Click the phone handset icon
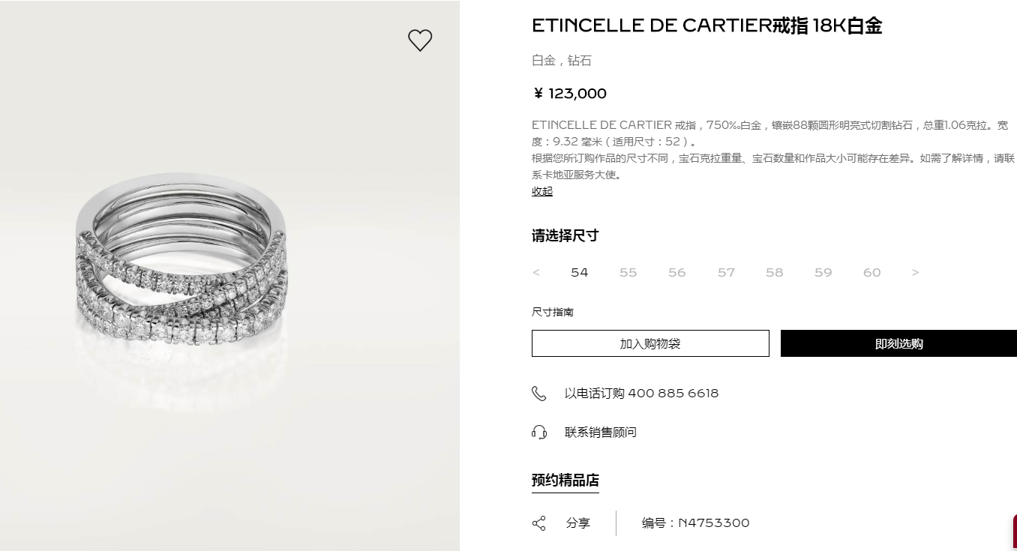The height and width of the screenshot is (551, 1017). coord(539,394)
